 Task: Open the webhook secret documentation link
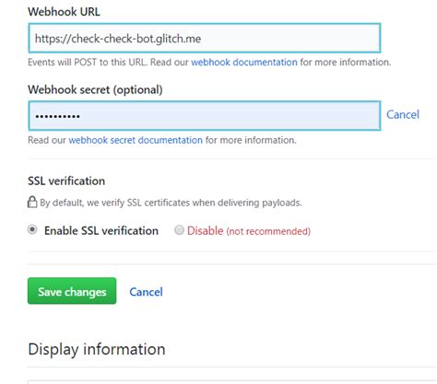136,140
